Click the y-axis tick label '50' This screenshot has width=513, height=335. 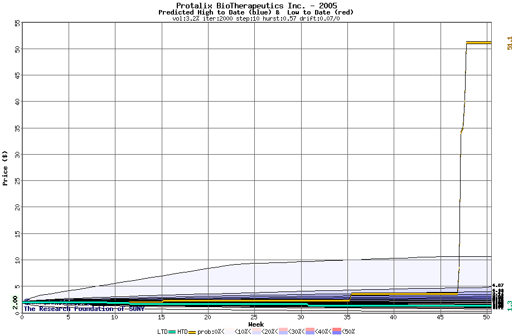(x=17, y=49)
